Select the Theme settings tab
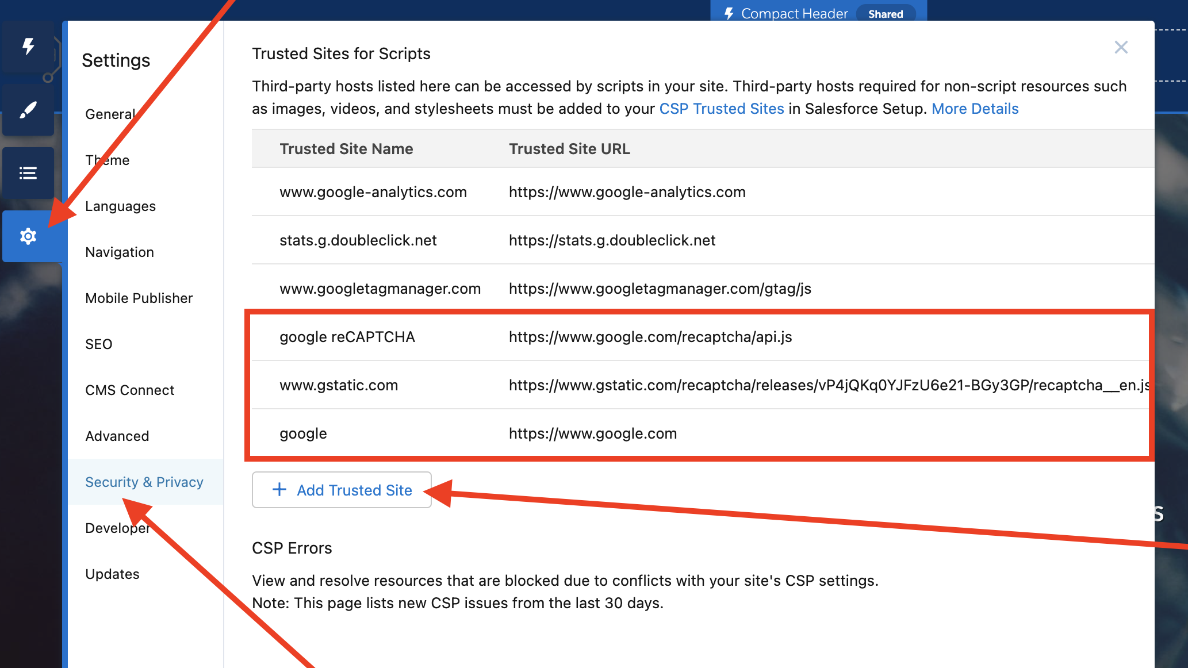 click(108, 160)
